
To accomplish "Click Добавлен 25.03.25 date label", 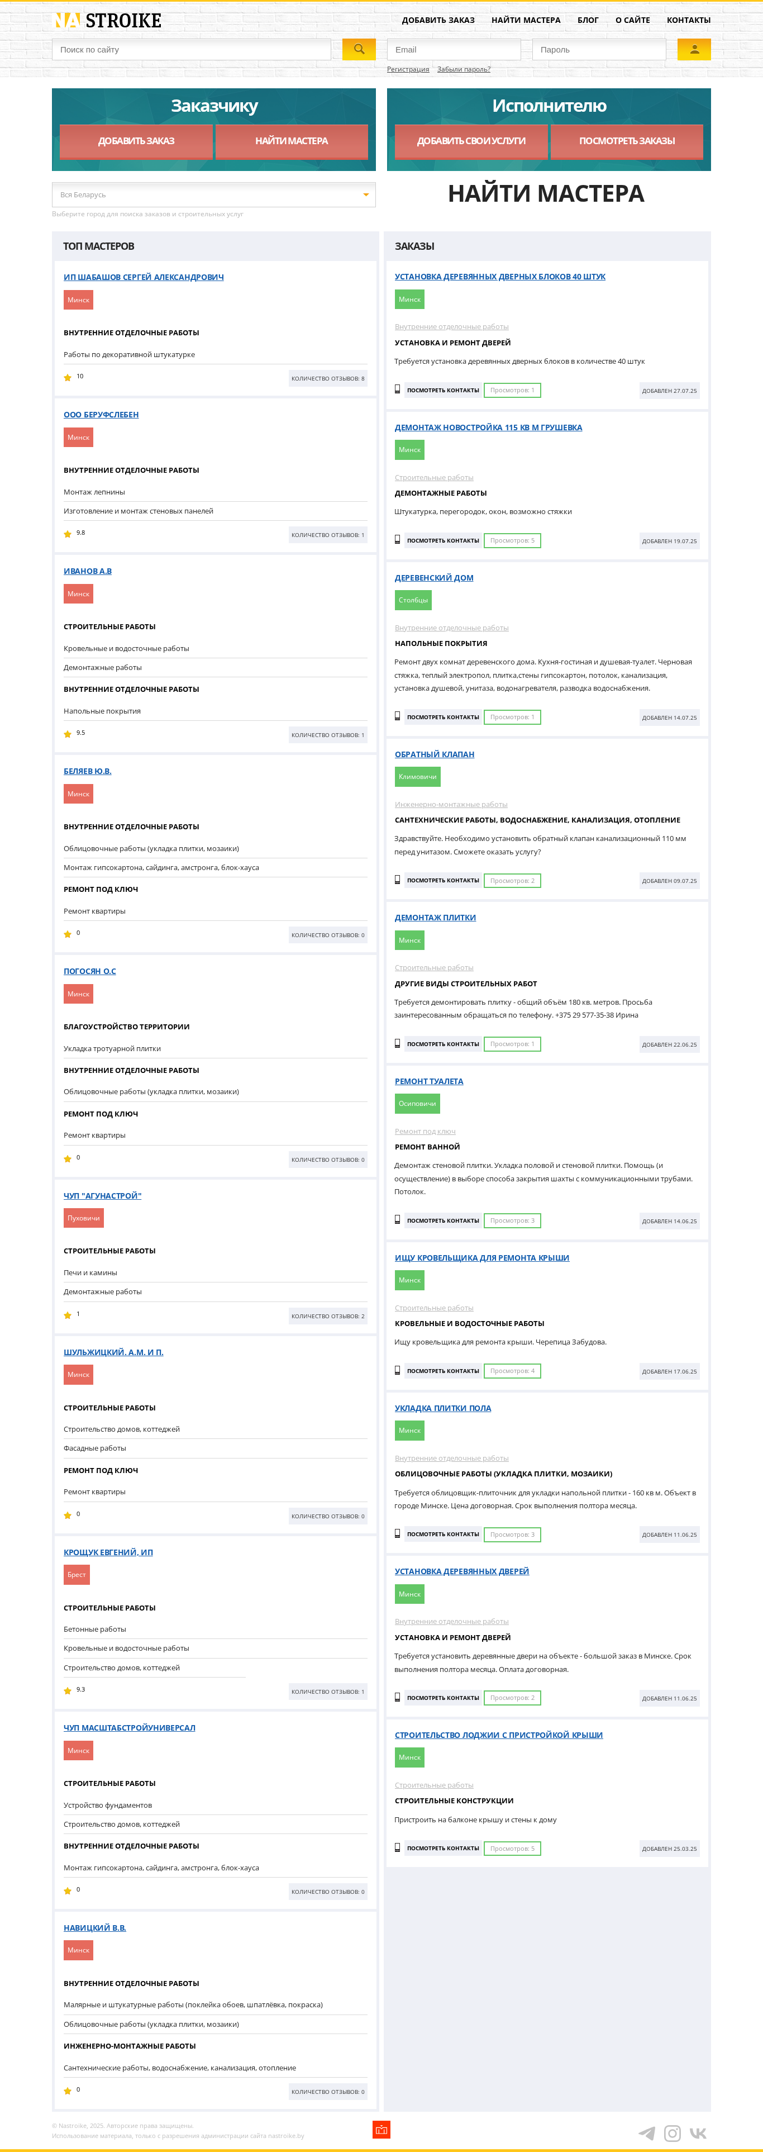I will click(x=670, y=1849).
